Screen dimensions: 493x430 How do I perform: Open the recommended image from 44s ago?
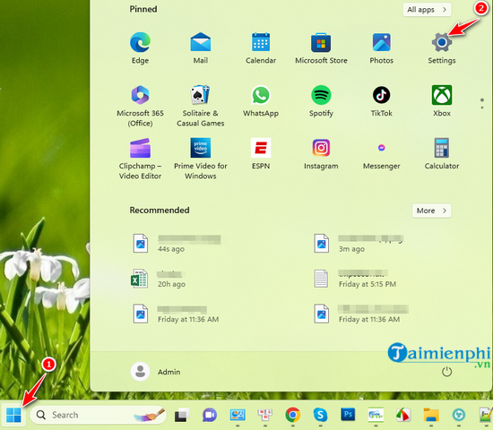(176, 244)
